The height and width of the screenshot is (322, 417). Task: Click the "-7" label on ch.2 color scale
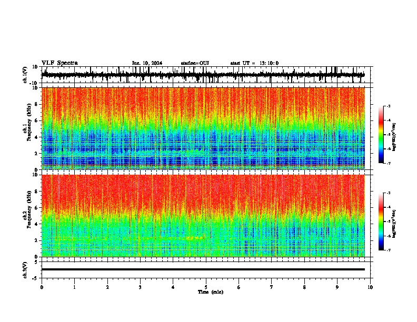(x=389, y=250)
